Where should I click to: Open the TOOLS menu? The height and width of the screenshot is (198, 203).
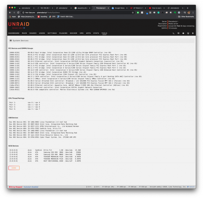point(104,33)
